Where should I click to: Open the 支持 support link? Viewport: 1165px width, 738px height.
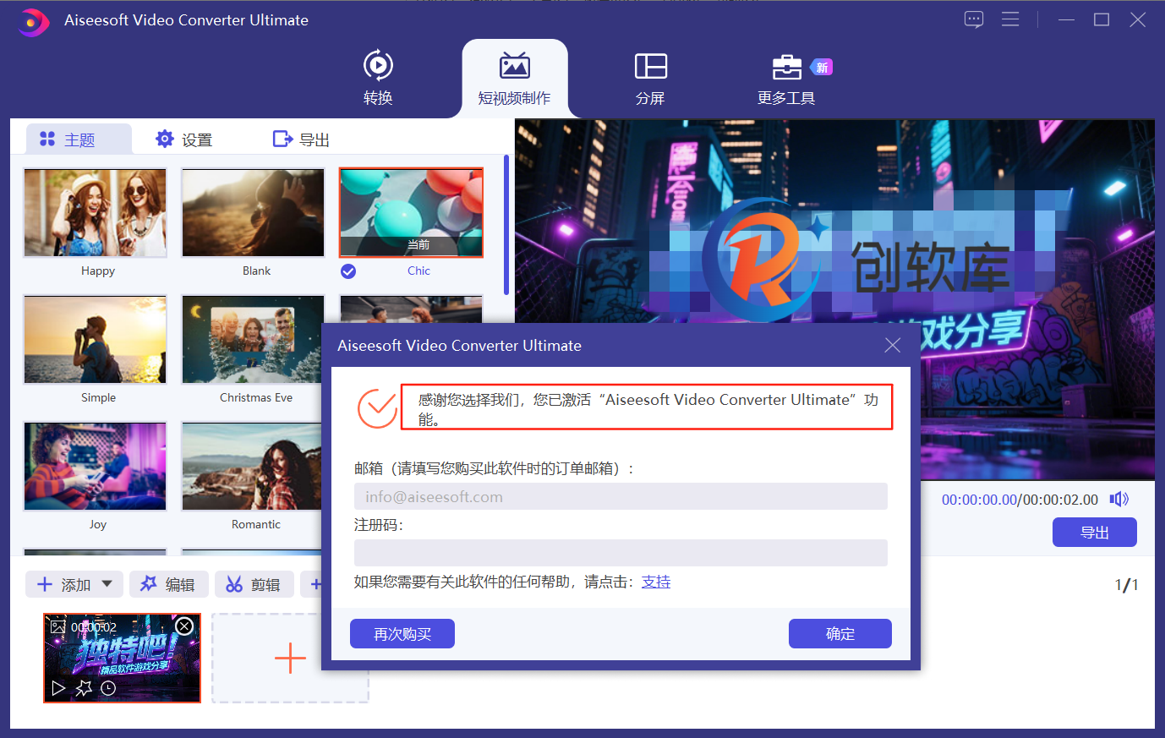[656, 582]
